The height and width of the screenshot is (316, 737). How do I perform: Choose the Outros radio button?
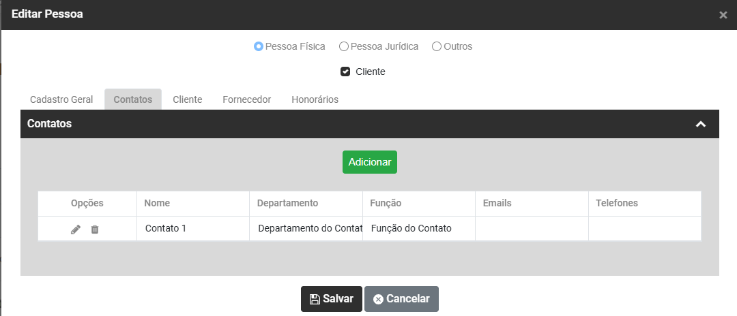tap(437, 47)
